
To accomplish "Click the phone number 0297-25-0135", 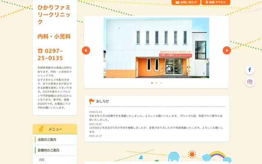I will 50,55.
